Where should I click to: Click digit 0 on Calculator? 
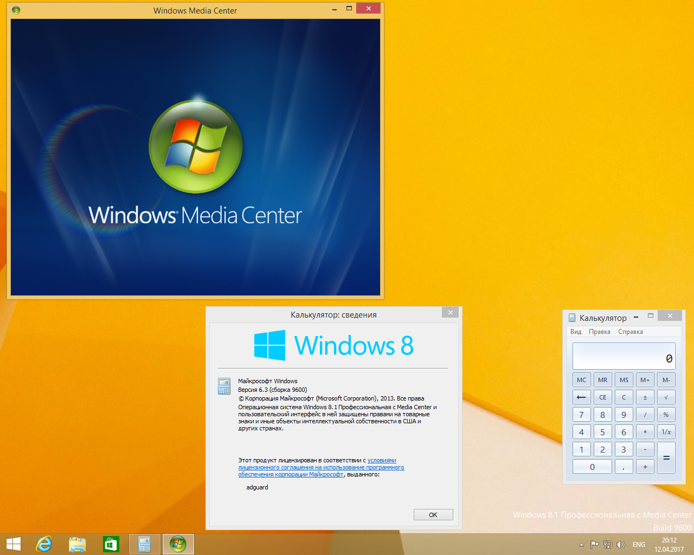(x=593, y=467)
